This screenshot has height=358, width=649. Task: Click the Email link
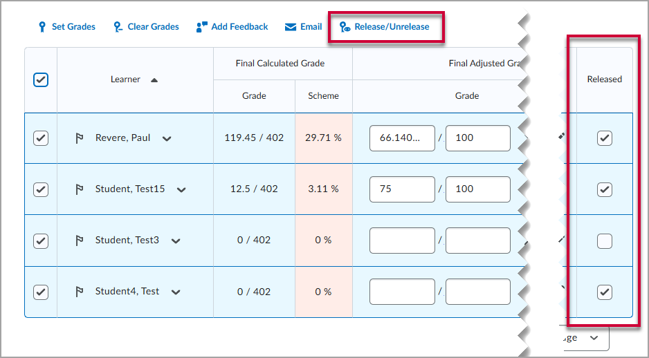click(x=311, y=27)
